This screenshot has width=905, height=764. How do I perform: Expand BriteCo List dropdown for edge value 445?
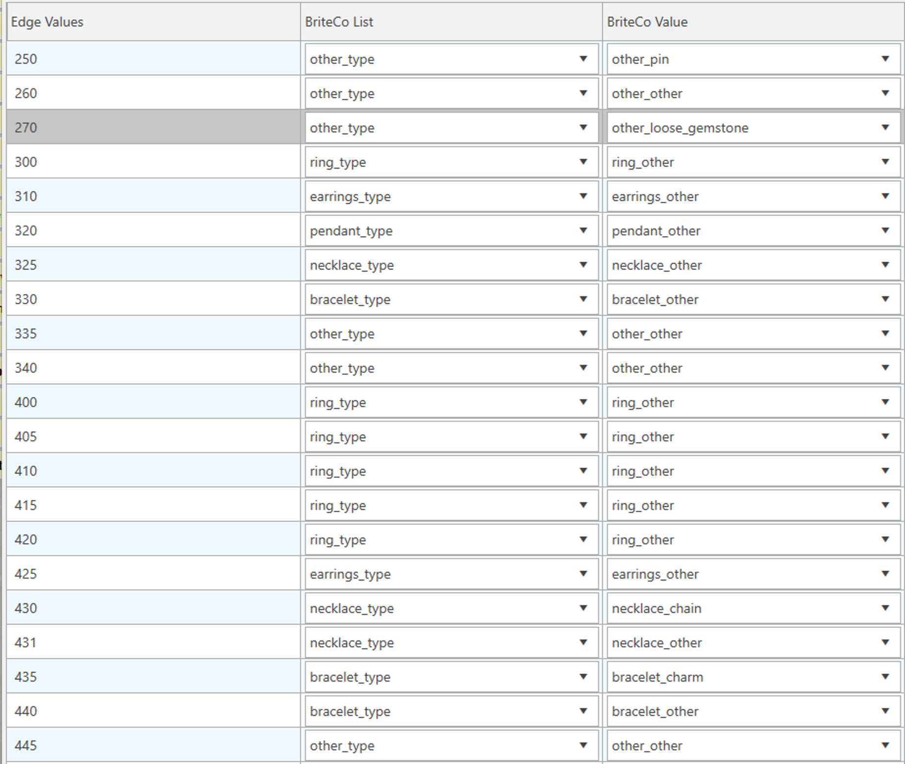[x=583, y=745]
